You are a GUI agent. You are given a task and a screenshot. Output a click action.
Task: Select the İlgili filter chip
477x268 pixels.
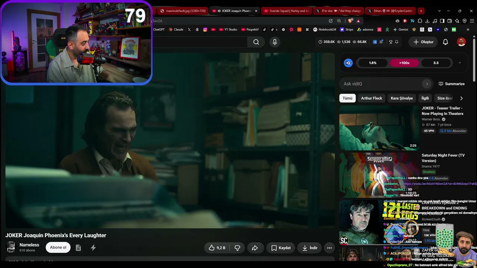click(x=425, y=98)
